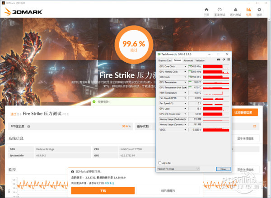Click GPU-Z screenshot camera icon
This screenshot has height=198, width=271.
point(219,60)
